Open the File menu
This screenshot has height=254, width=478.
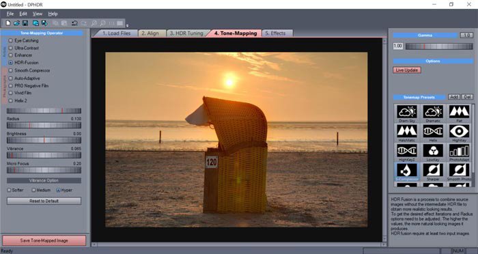pyautogui.click(x=10, y=14)
